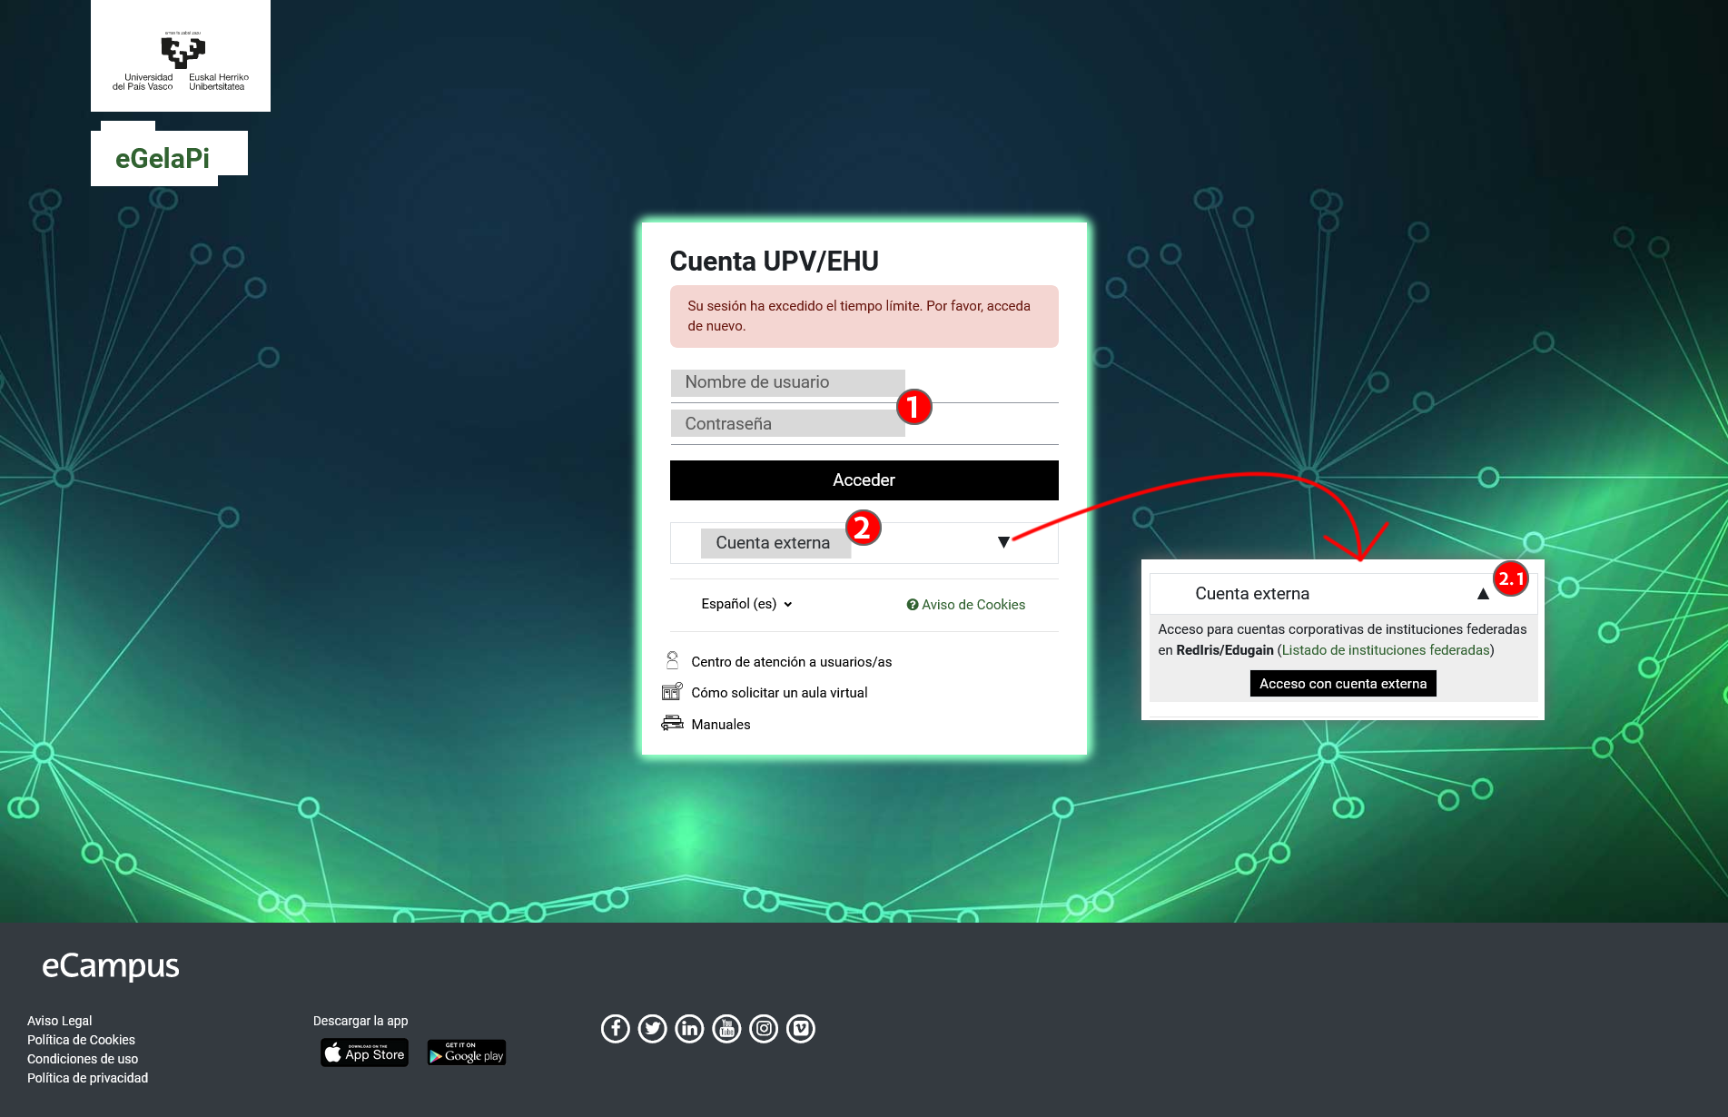Click the Manuales icon
The width and height of the screenshot is (1728, 1117).
coord(672,722)
